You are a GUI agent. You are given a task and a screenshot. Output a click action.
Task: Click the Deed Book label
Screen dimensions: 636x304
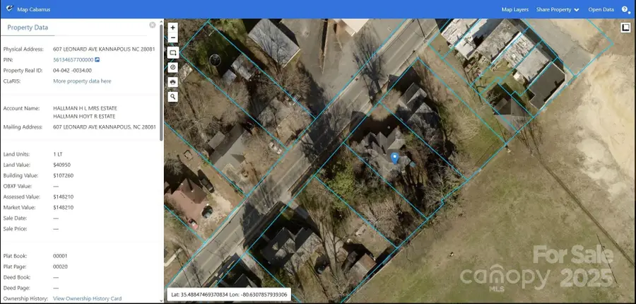(x=17, y=277)
